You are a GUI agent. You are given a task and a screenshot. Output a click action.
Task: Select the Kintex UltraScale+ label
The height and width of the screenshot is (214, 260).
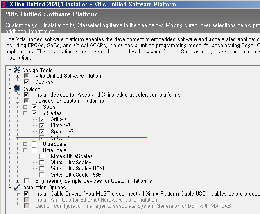coord(72,156)
